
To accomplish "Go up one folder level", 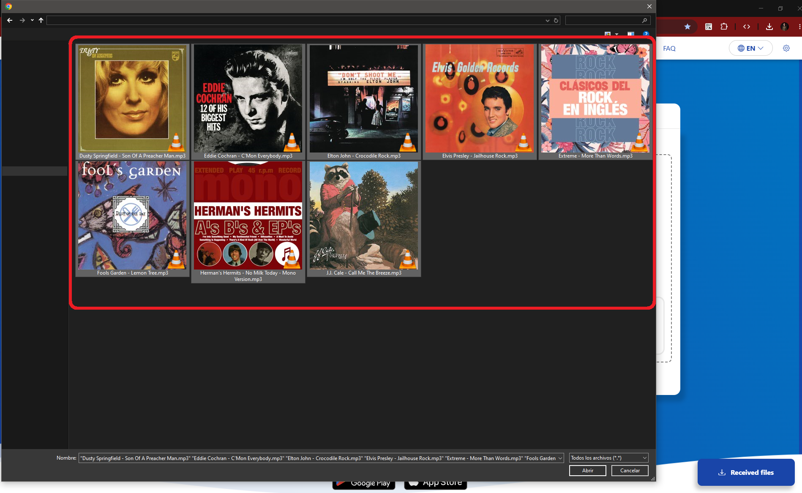I will 41,20.
